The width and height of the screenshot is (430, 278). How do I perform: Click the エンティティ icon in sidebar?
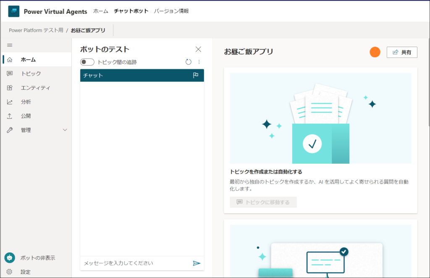pos(10,88)
